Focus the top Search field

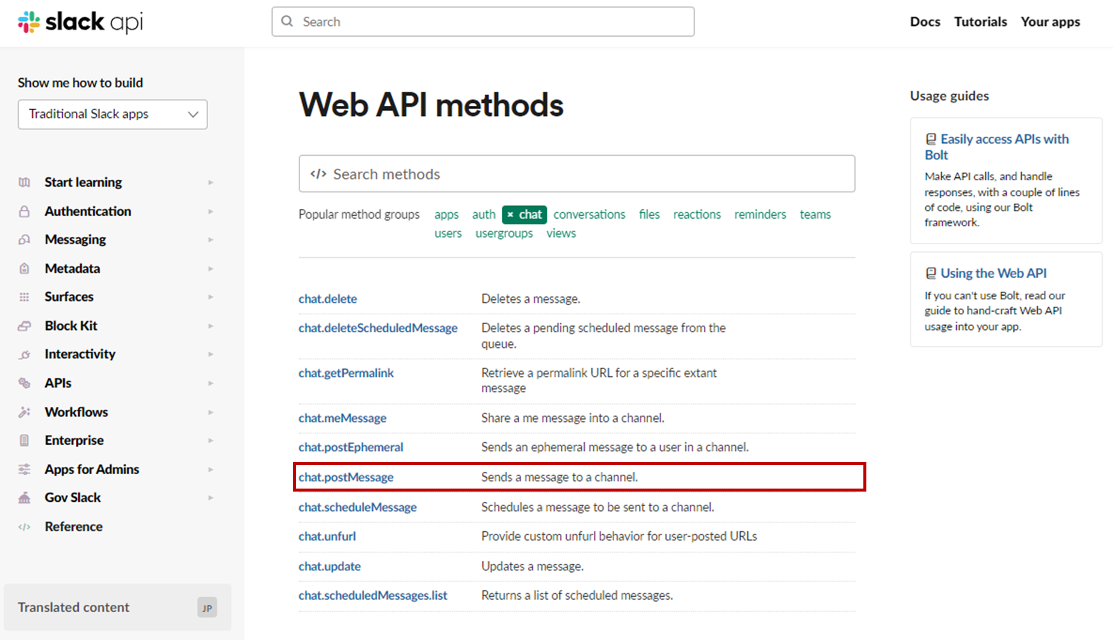(483, 22)
